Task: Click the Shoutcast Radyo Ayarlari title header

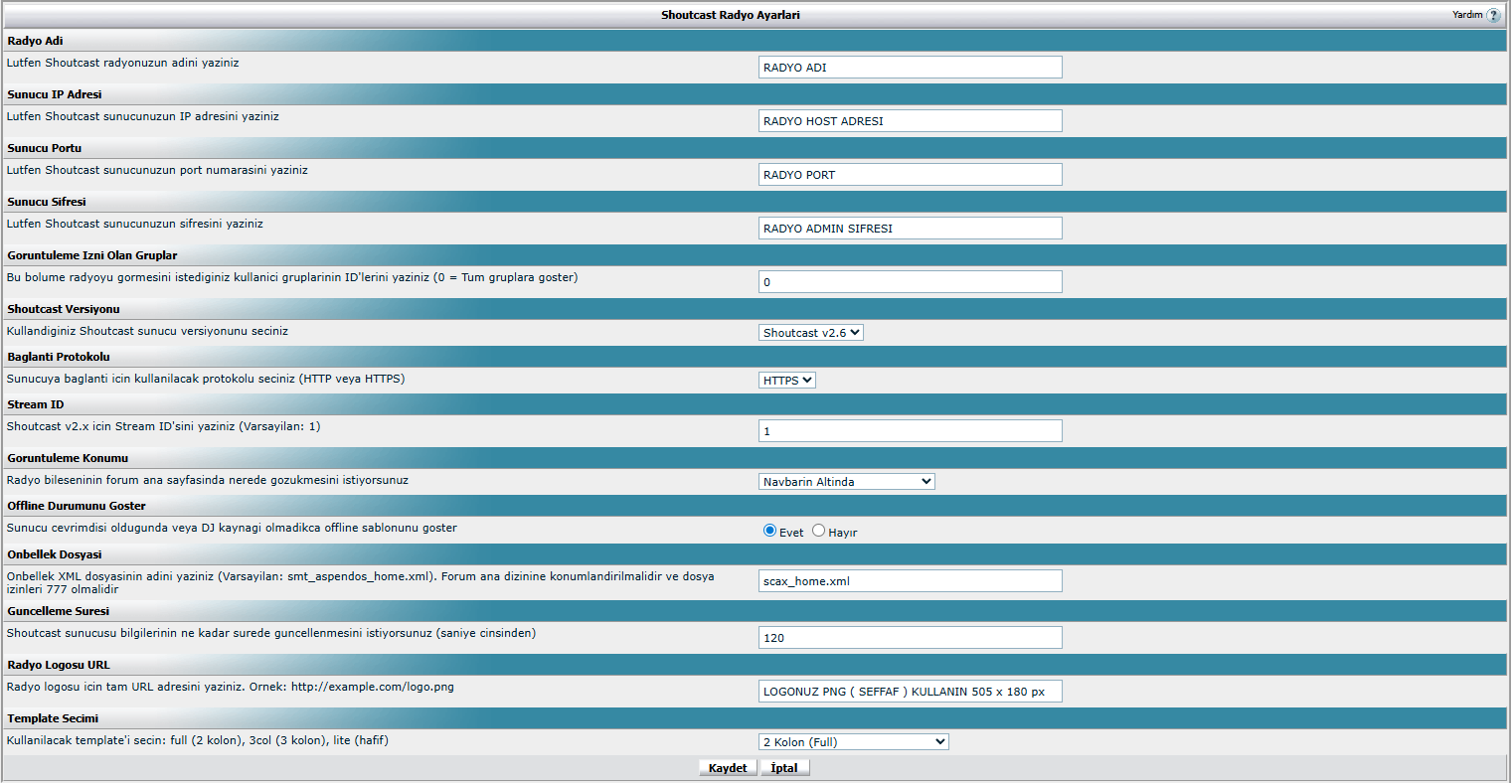Action: [731, 15]
